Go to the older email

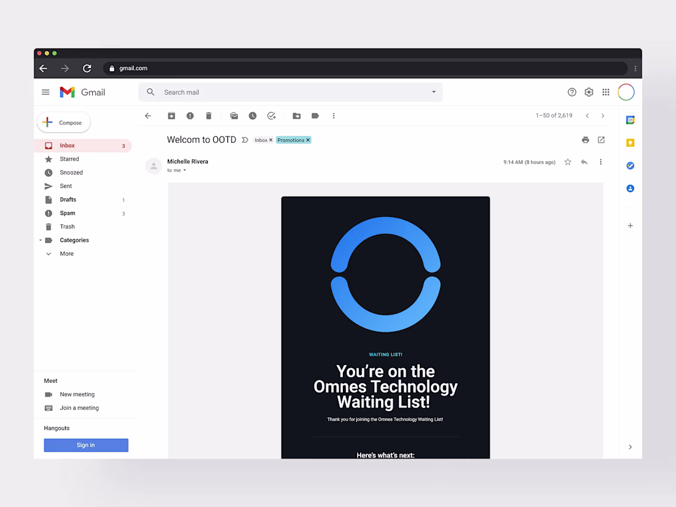point(603,116)
